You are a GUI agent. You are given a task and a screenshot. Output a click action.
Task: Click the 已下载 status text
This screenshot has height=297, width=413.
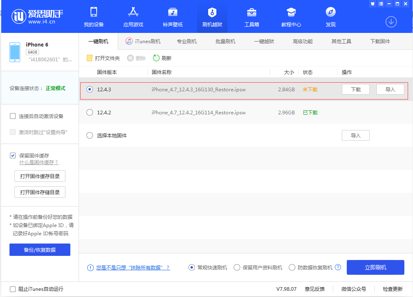click(x=310, y=112)
